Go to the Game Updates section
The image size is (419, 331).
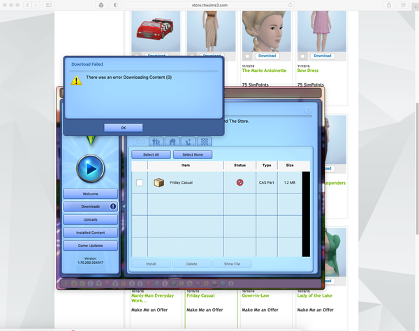91,246
